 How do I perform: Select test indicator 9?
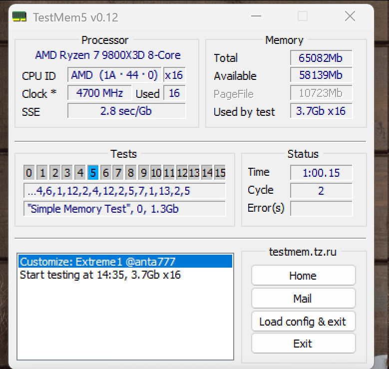144,172
